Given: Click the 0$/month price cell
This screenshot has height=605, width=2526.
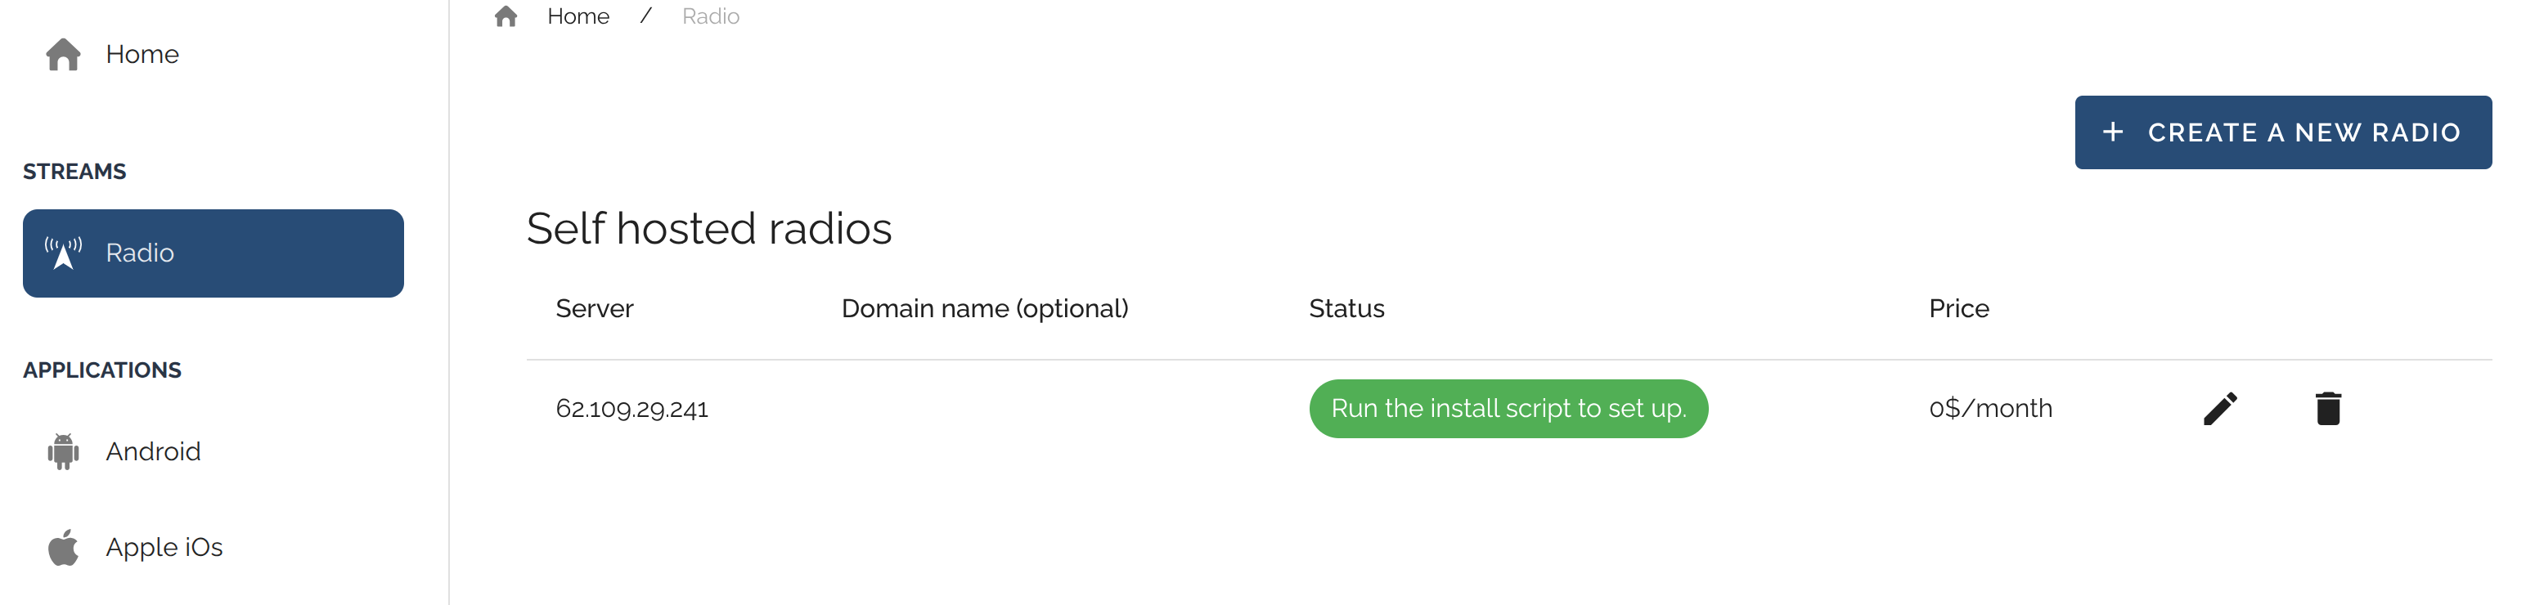Looking at the screenshot, I should click(x=1989, y=409).
